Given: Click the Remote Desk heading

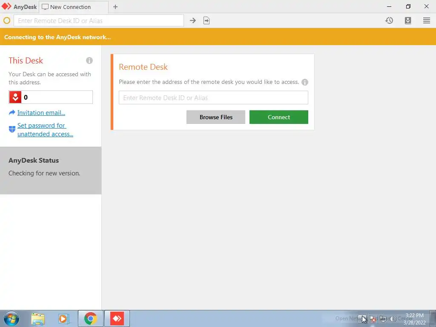Looking at the screenshot, I should (143, 67).
